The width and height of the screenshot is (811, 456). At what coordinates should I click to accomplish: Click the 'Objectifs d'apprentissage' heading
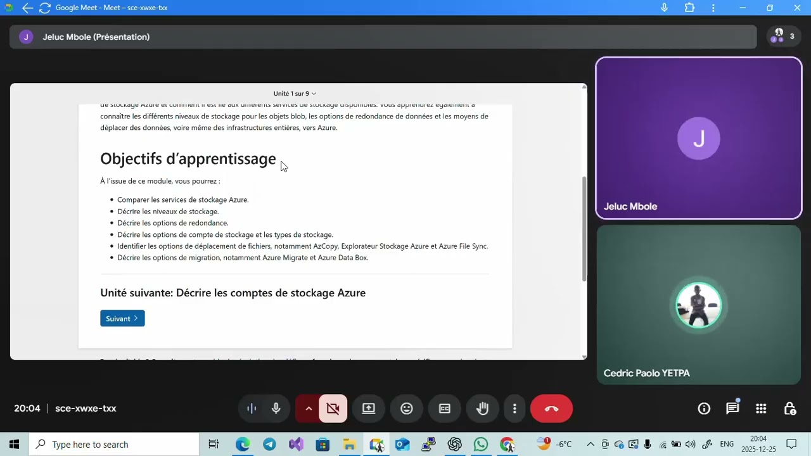pyautogui.click(x=188, y=158)
